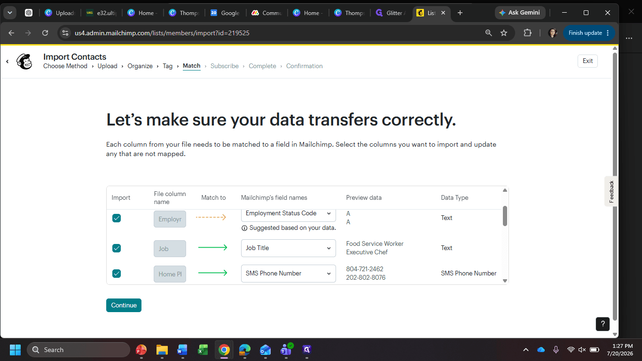The height and width of the screenshot is (361, 642).
Task: Close the active Mailchimp List tab
Action: click(x=443, y=13)
